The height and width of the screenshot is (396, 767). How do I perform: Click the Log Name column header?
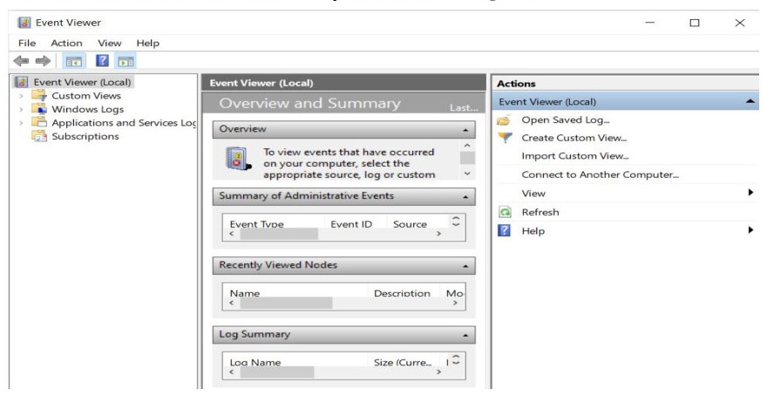coord(255,362)
